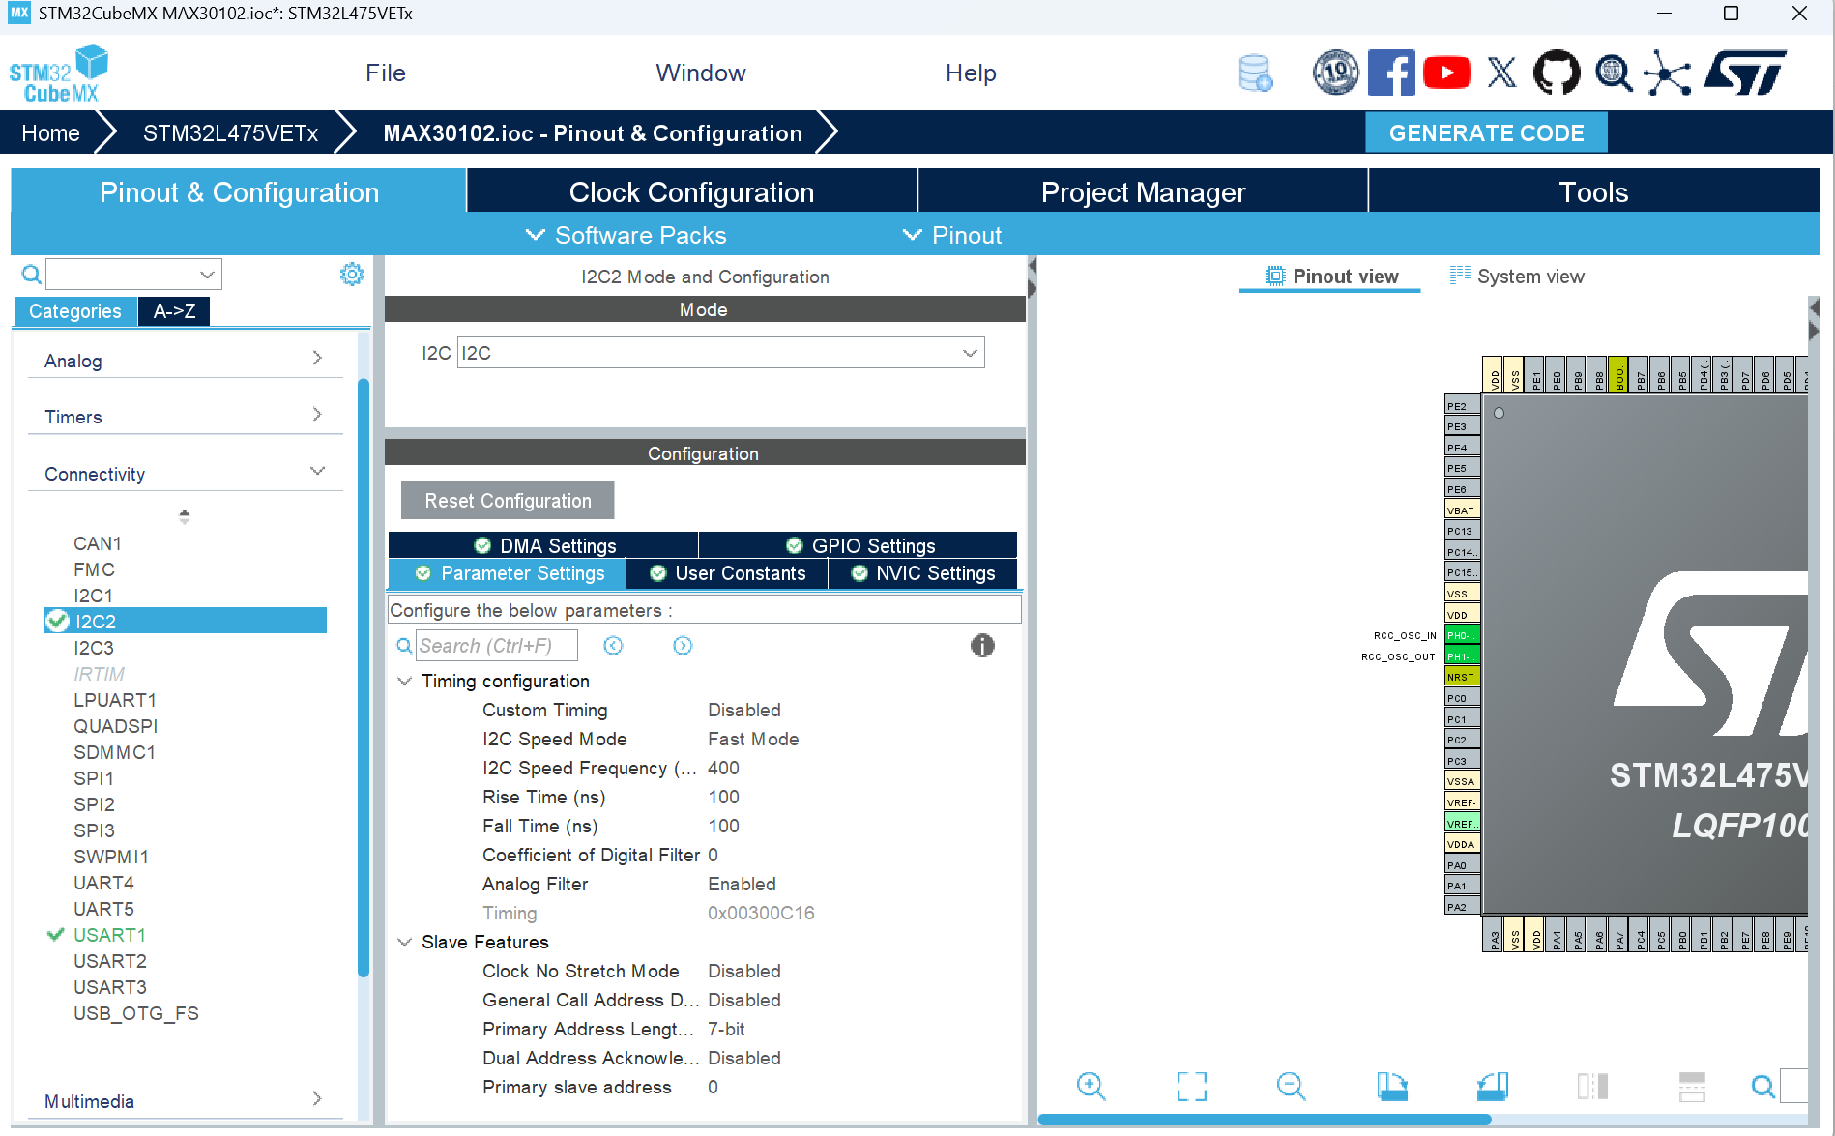Screen dimensions: 1835x1136
Task: Zoom in on the pinout view
Action: 1091,1087
